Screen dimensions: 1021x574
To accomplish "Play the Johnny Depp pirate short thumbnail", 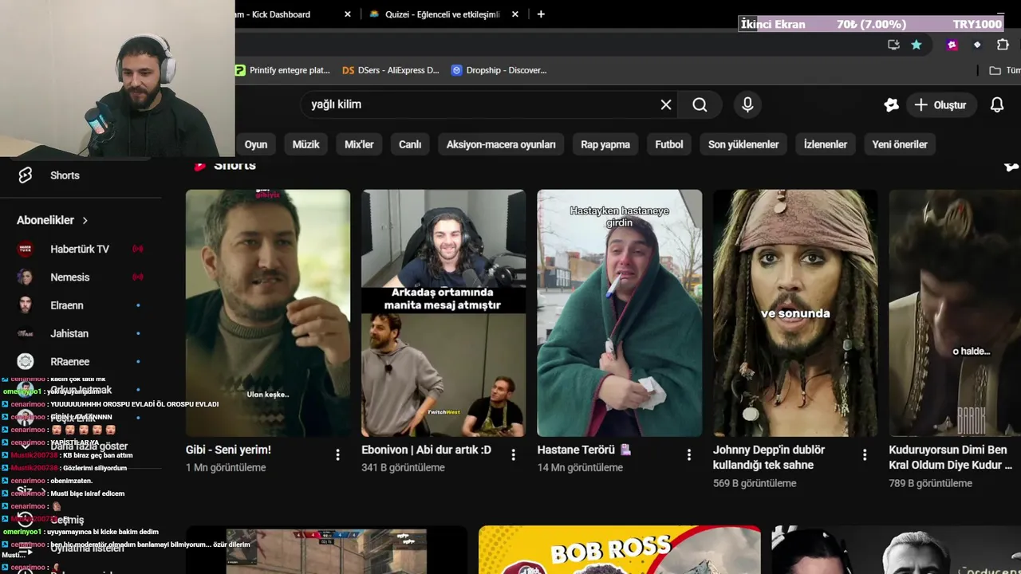I will [x=795, y=313].
